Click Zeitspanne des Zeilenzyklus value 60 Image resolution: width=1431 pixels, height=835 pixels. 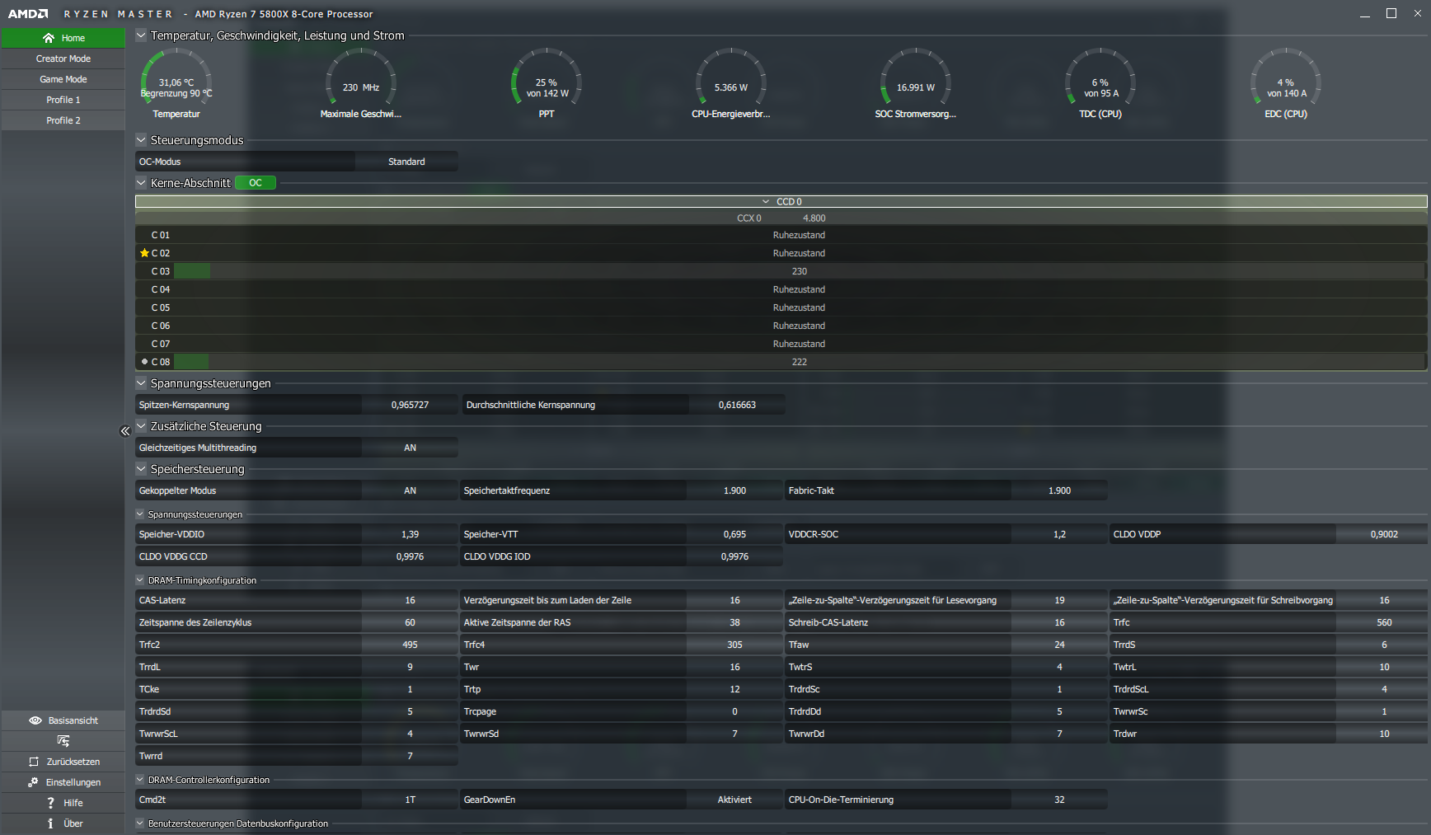(x=410, y=622)
